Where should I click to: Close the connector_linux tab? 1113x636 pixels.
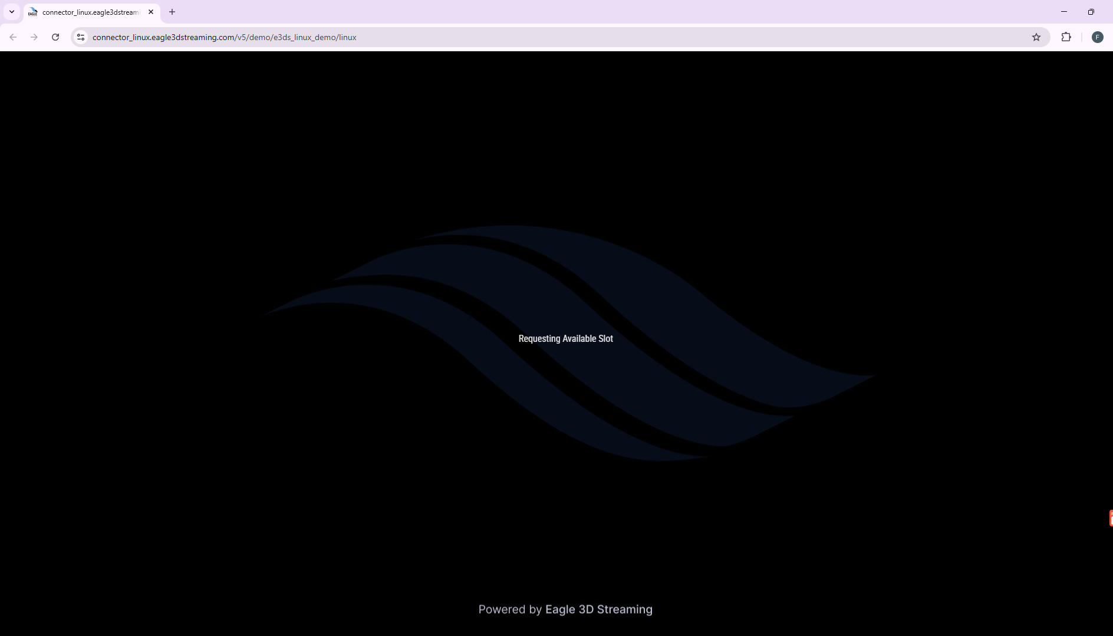click(151, 12)
